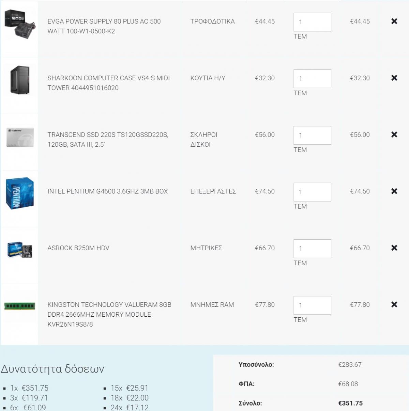Select the ΜΗΤΡΙΚΕΣ category text

coord(206,248)
